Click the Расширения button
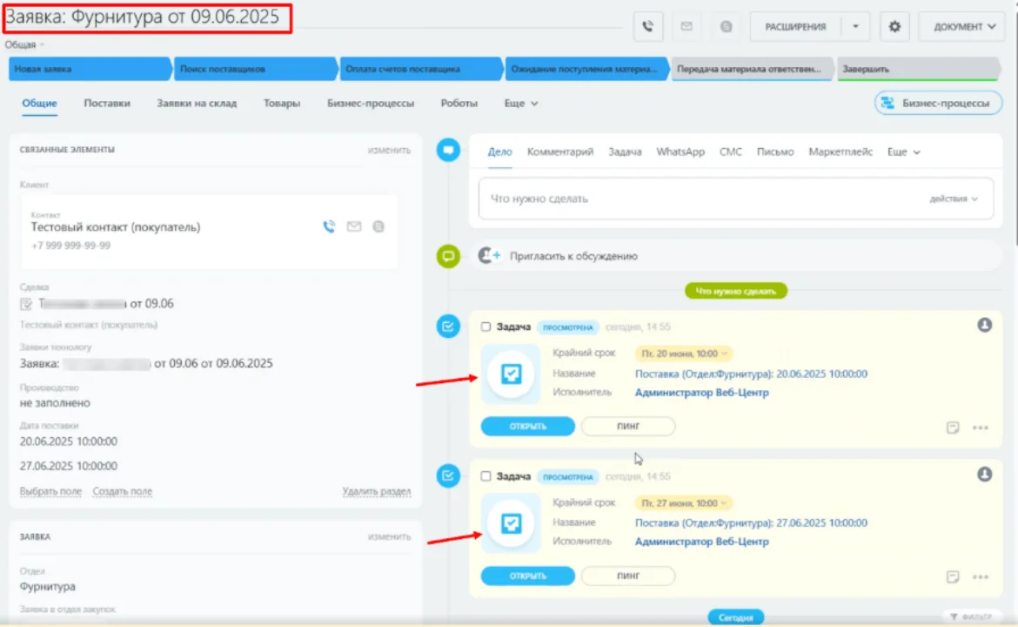 click(795, 27)
